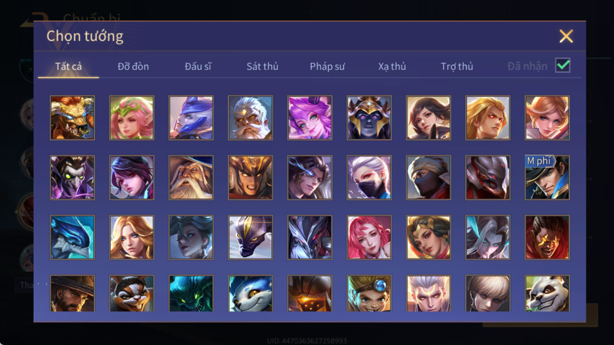Screen dimensions: 614x345
Task: Choose the white-bearded old warrior hero
Action: coord(250,118)
